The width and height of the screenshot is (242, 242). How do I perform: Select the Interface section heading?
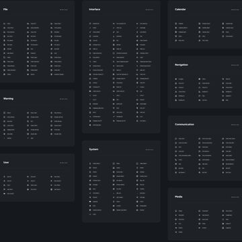point(95,9)
